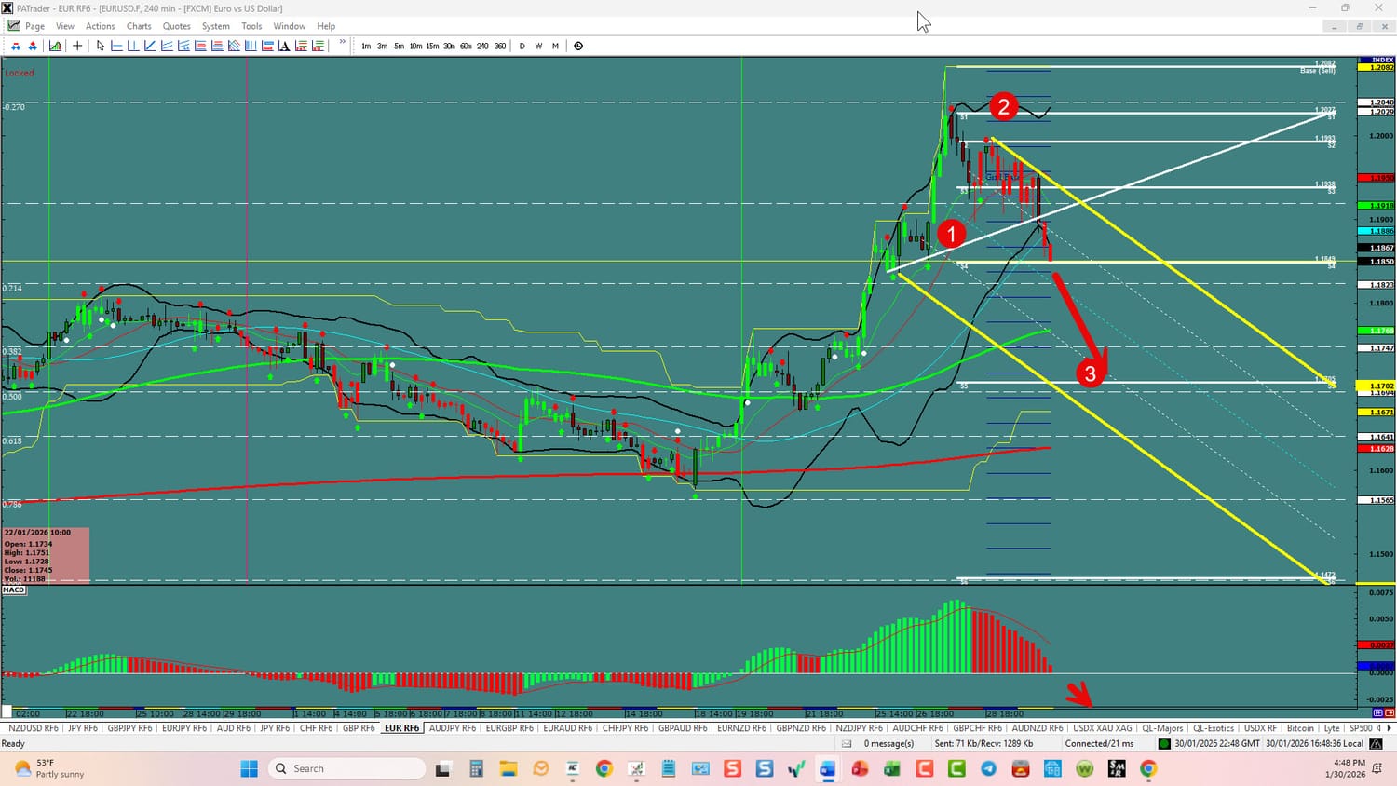This screenshot has height=786, width=1397.
Task: Open Telegram from the taskbar
Action: (988, 768)
